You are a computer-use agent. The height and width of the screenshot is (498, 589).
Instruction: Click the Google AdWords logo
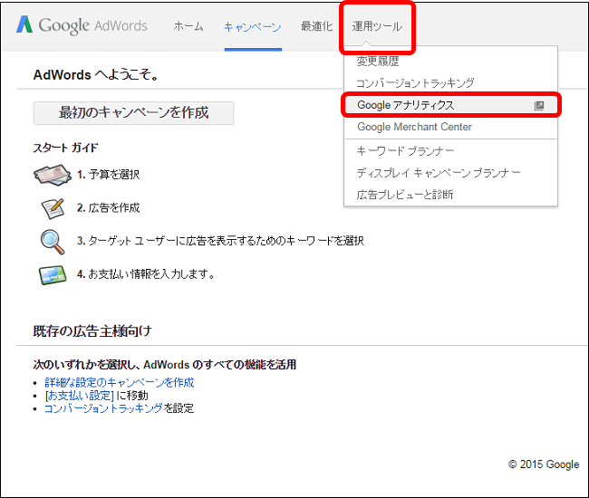(82, 25)
